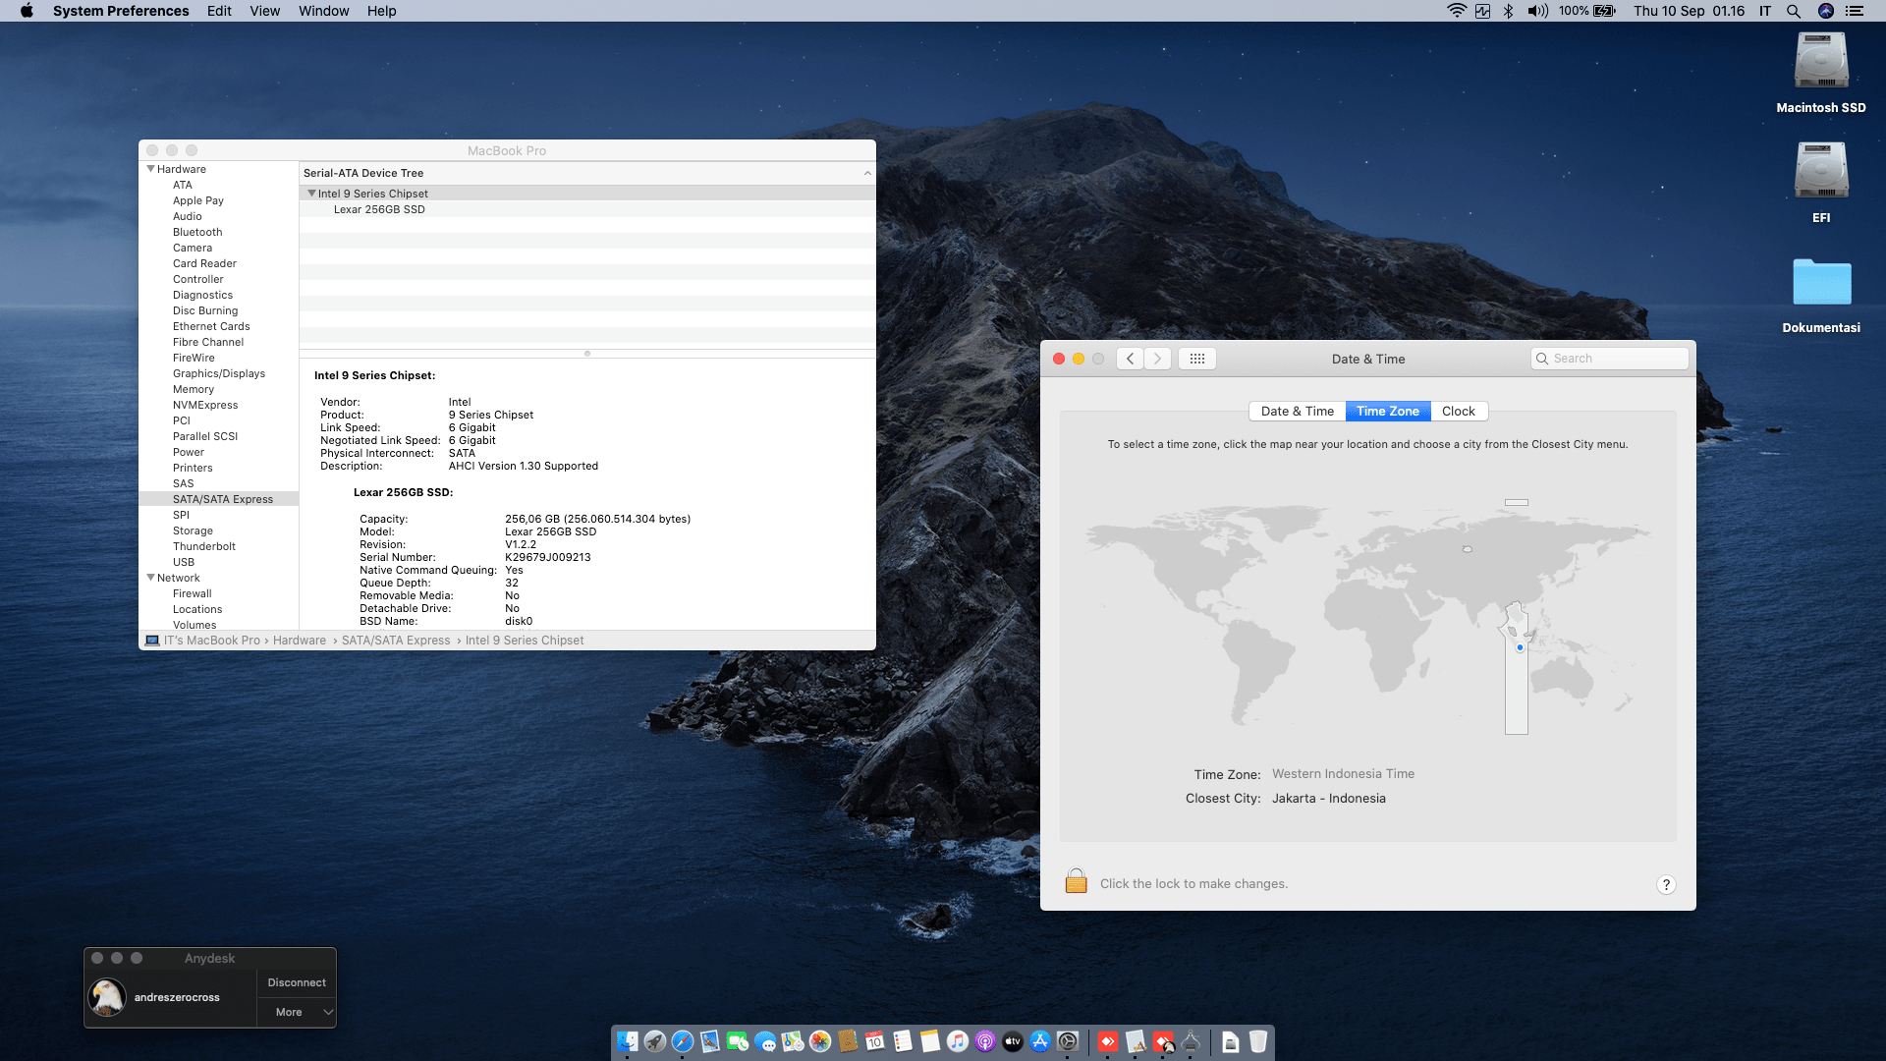Image resolution: width=1886 pixels, height=1061 pixels.
Task: Open the Edit menu
Action: pyautogui.click(x=219, y=11)
